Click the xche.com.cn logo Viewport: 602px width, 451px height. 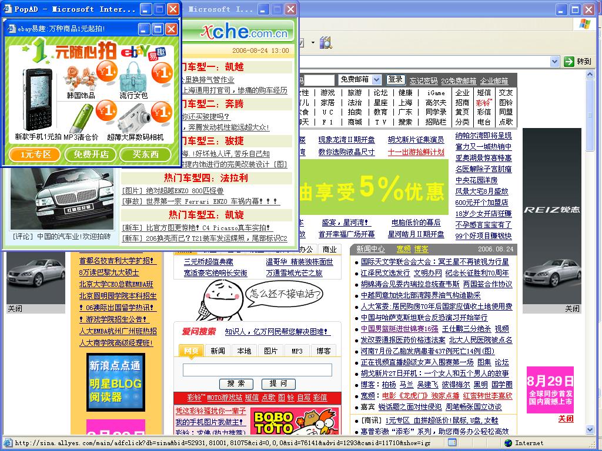pos(243,31)
